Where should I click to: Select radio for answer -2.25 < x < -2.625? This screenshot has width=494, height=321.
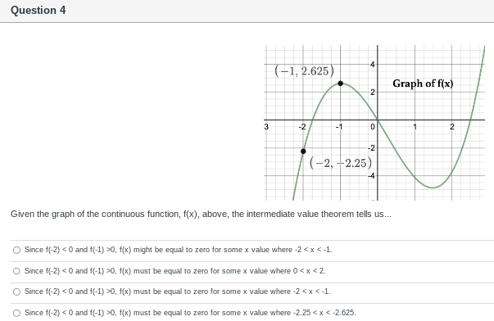[16, 313]
